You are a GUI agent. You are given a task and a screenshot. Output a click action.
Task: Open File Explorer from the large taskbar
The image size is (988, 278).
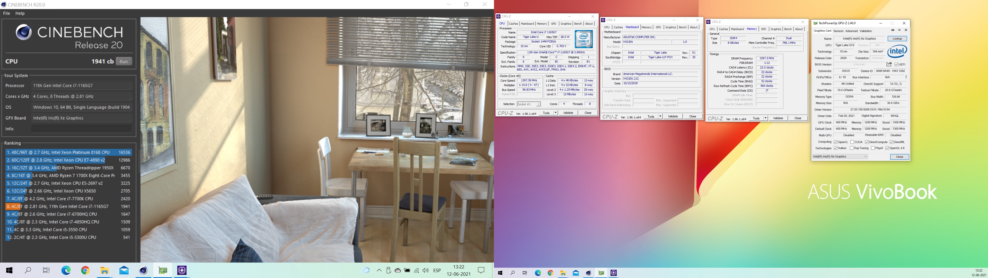pos(105,271)
